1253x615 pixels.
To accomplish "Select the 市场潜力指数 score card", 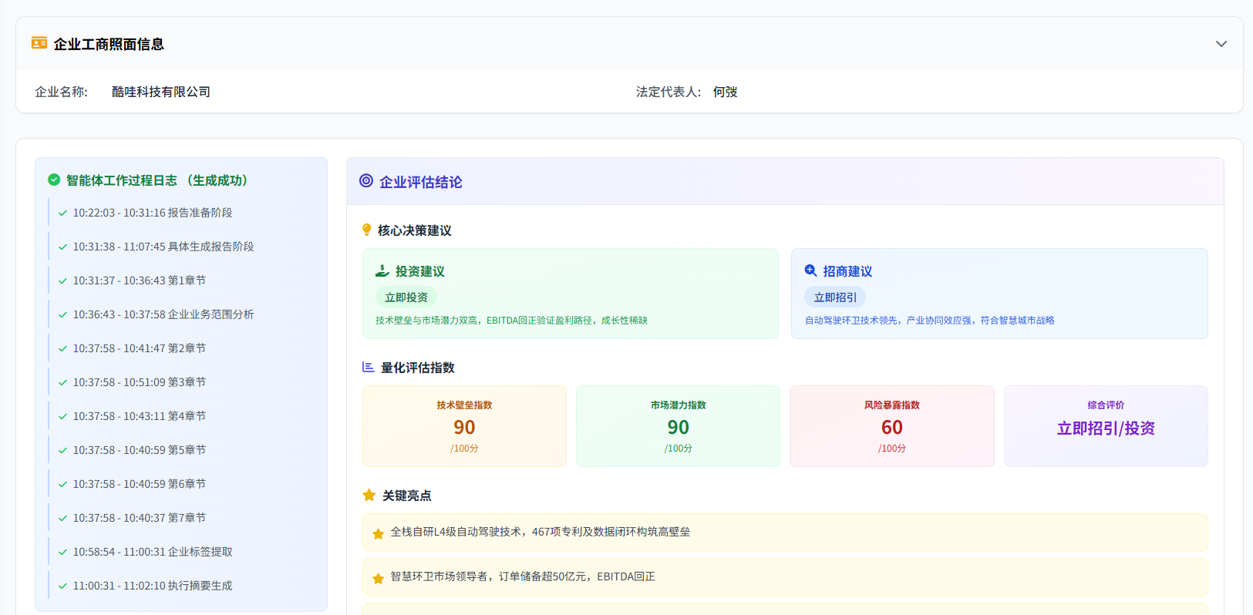I will click(x=679, y=425).
